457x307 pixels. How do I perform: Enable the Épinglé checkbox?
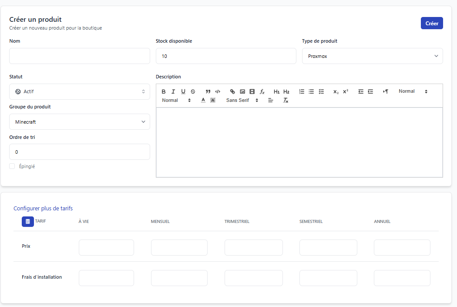coord(12,166)
